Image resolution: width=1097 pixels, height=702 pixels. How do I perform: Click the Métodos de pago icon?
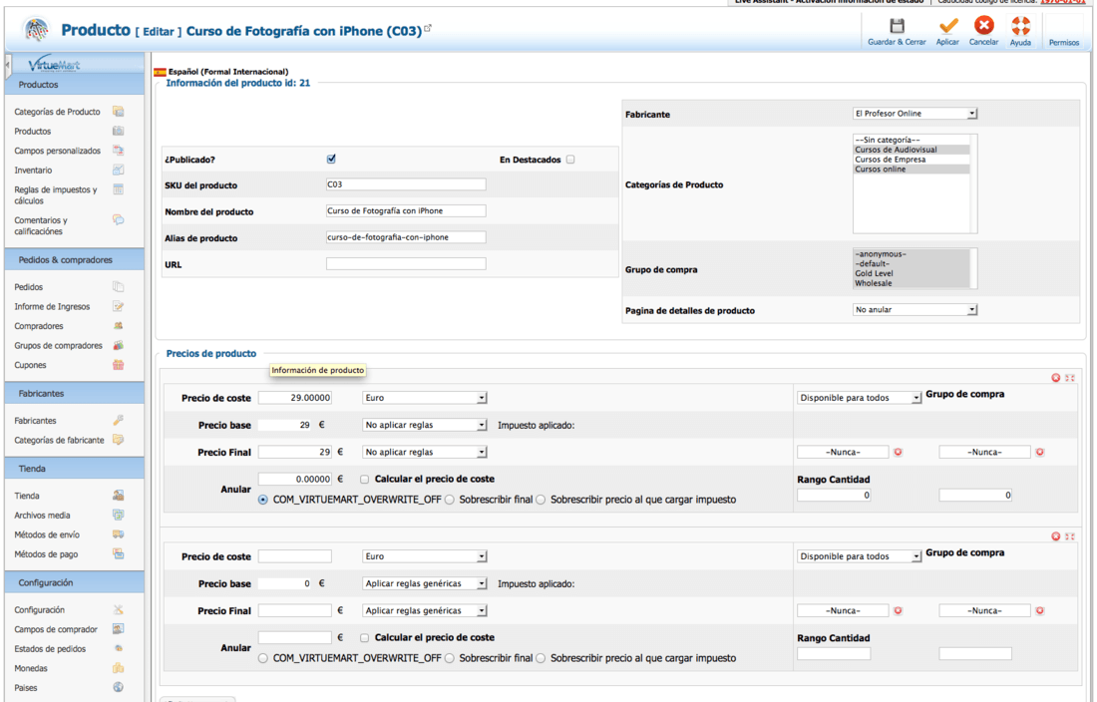tap(119, 554)
